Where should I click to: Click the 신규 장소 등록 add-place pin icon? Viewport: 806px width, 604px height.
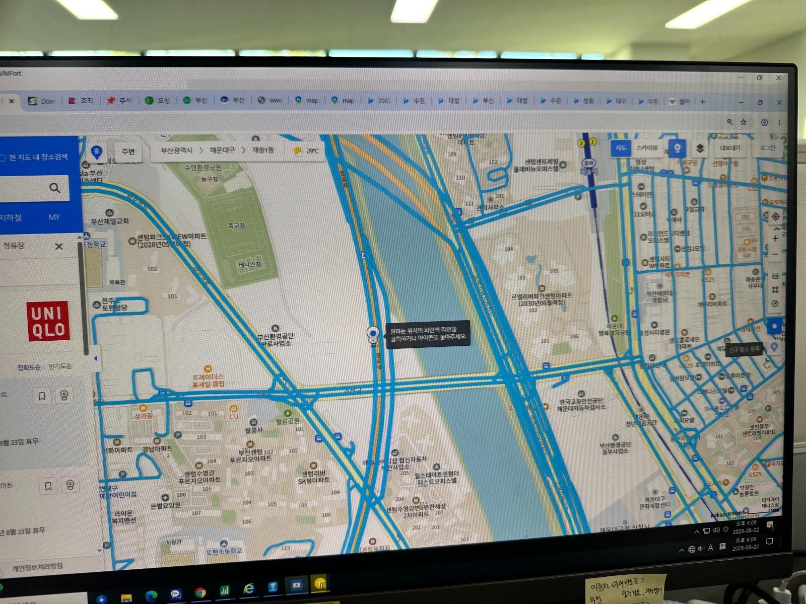[x=775, y=347]
